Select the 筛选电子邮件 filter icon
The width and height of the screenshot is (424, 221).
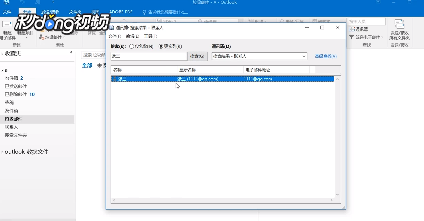(351, 37)
